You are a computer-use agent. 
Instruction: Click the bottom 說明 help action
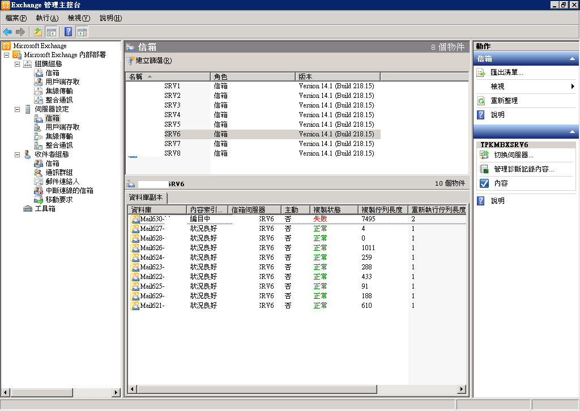497,201
